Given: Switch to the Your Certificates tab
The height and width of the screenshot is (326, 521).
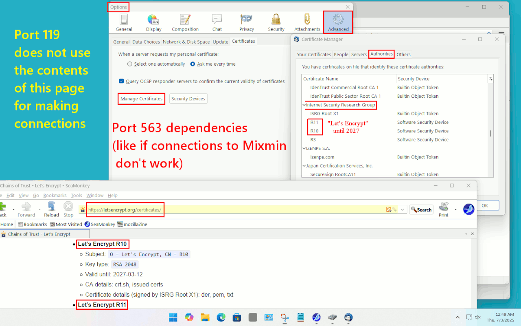Looking at the screenshot, I should [314, 55].
